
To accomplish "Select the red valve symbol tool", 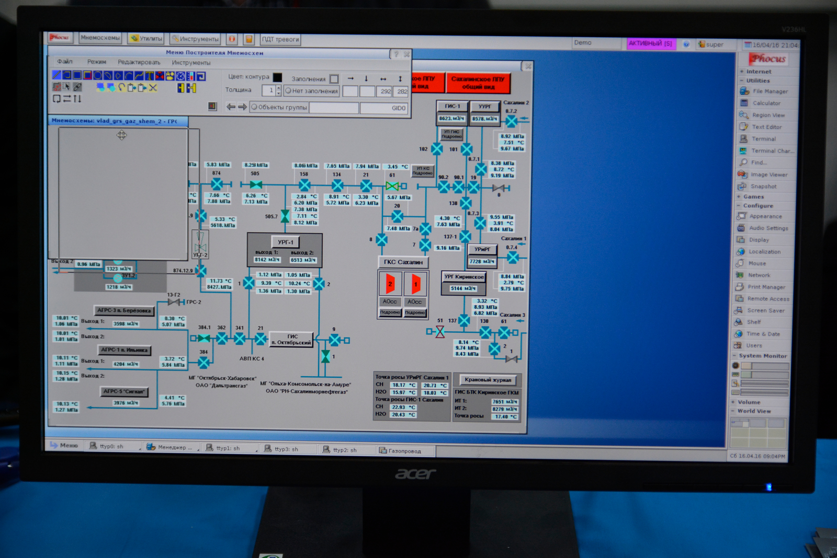I will tap(160, 76).
